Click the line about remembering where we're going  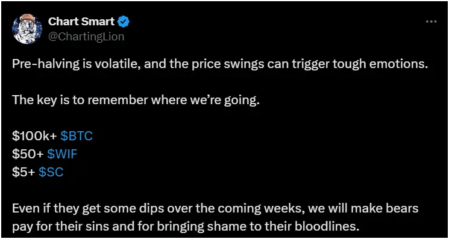(x=136, y=101)
